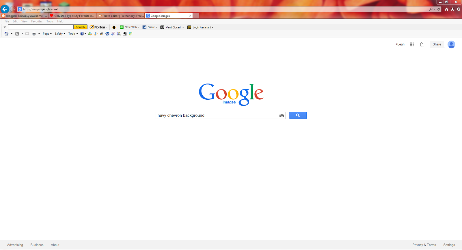Open Google notifications bell

click(422, 44)
